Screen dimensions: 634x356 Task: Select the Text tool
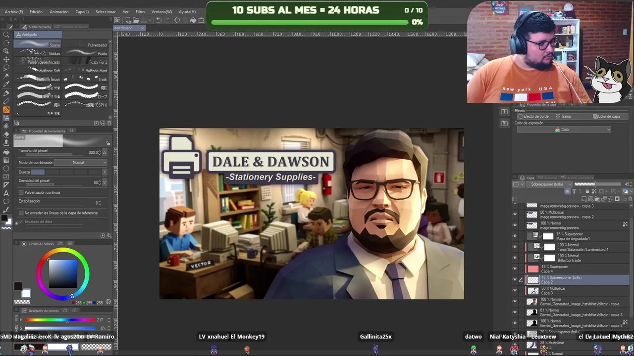tap(6, 193)
